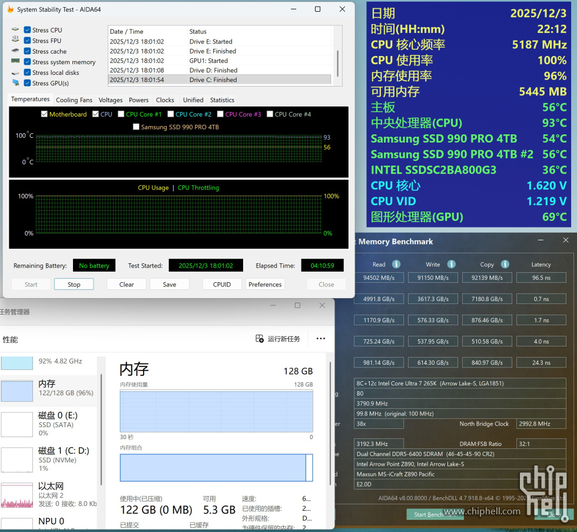Open the Statistics tab
Screen dimensions: 577x532
click(222, 100)
